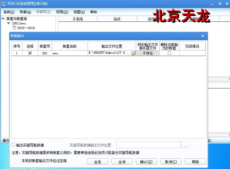Click 实施导航数据输出文件位置 input field
The height and width of the screenshot is (169, 230).
[x=148, y=145]
